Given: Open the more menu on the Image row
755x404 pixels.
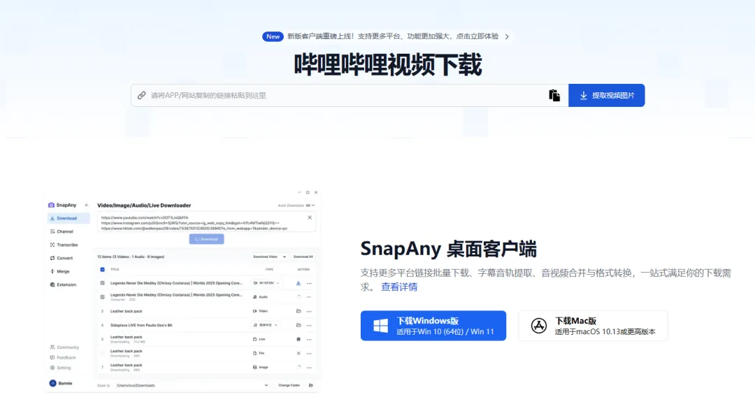Looking at the screenshot, I should click(309, 367).
